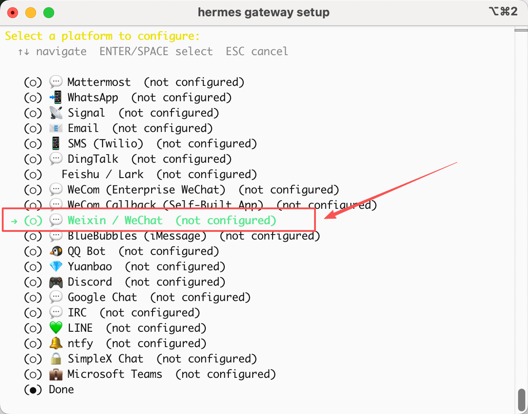528x414 pixels.
Task: Click the speech bubble icon beside WeCom (Enterprise WeChat)
Action: (56, 189)
